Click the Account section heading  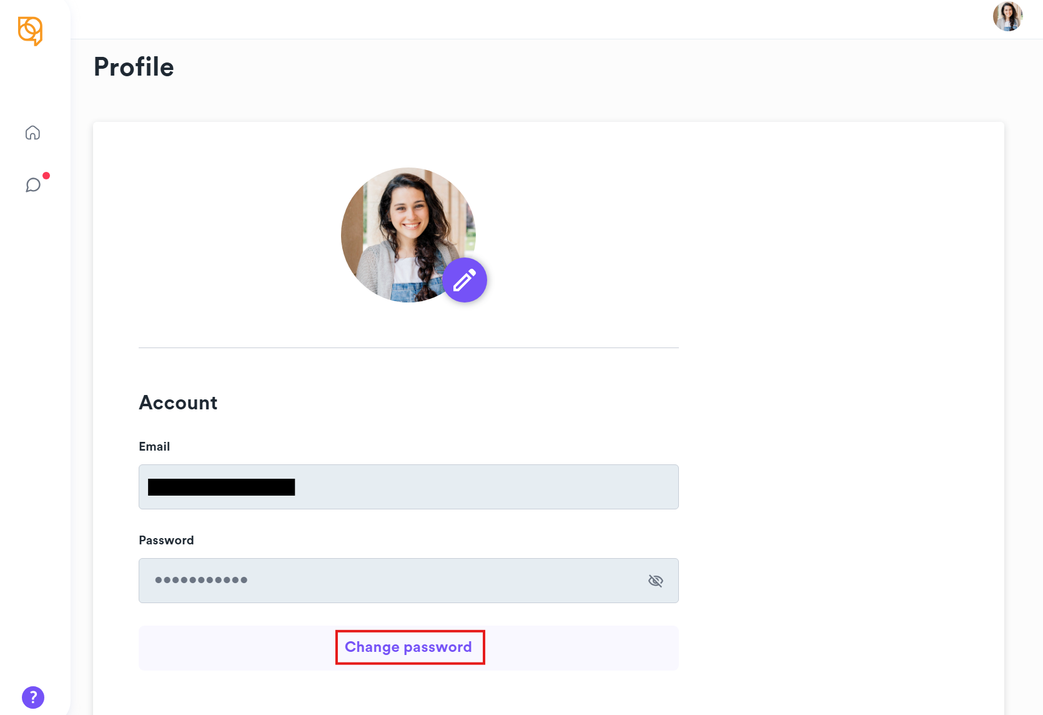click(x=178, y=402)
